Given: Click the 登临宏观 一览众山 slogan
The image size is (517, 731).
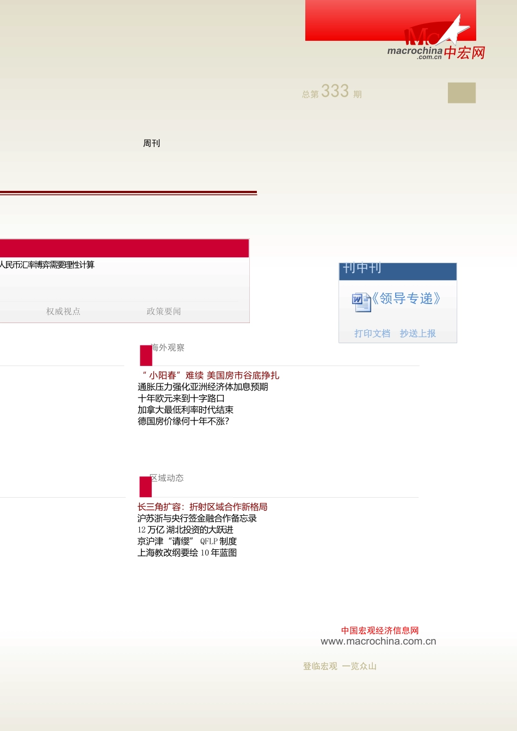Looking at the screenshot, I should pyautogui.click(x=340, y=666).
